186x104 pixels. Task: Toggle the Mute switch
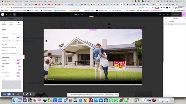click(19, 66)
